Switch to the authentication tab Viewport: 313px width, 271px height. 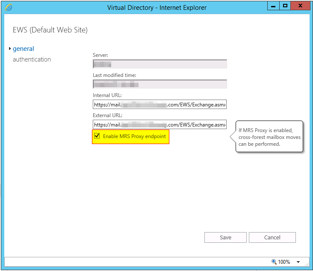pyautogui.click(x=32, y=59)
